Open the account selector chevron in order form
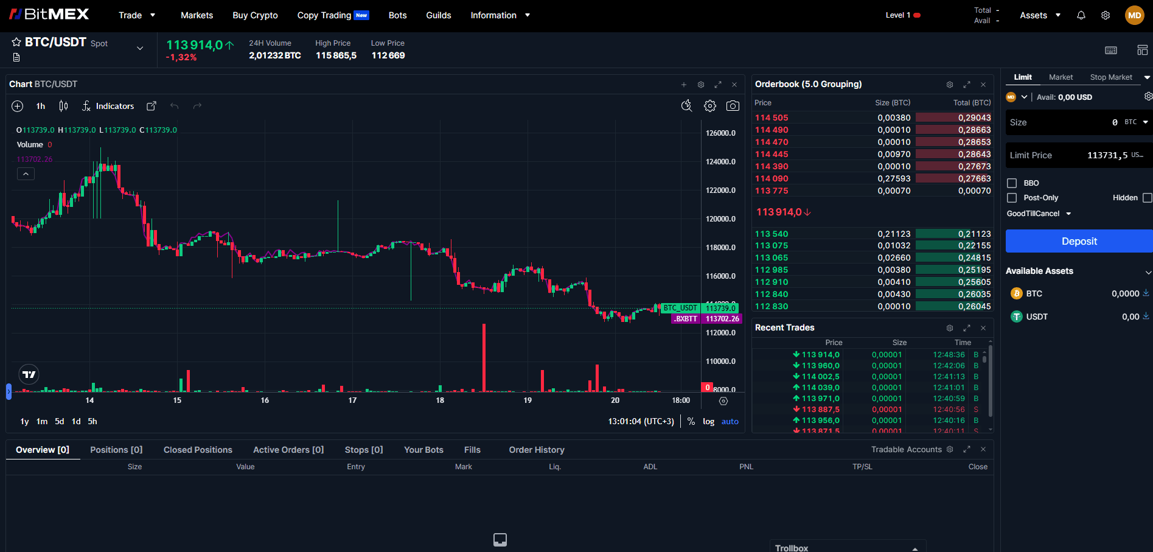The height and width of the screenshot is (552, 1153). [1024, 97]
